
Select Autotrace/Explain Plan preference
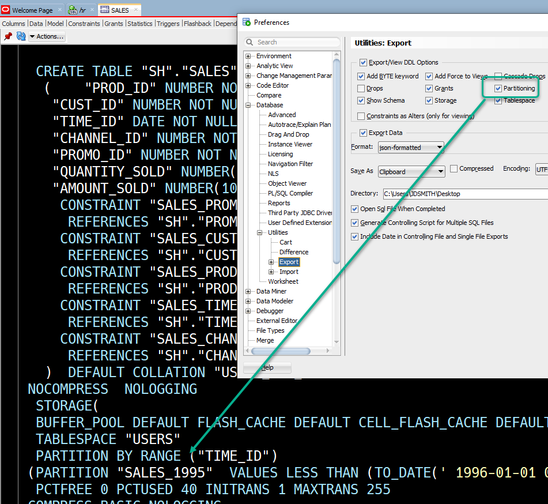pyautogui.click(x=300, y=125)
